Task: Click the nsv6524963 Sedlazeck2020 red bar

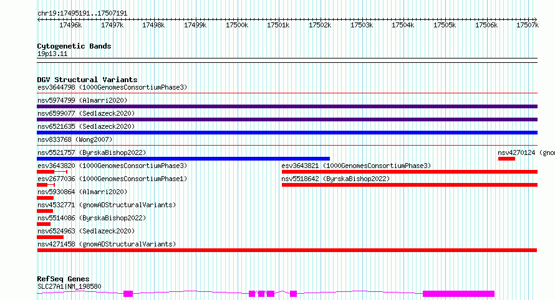Action: [50, 237]
